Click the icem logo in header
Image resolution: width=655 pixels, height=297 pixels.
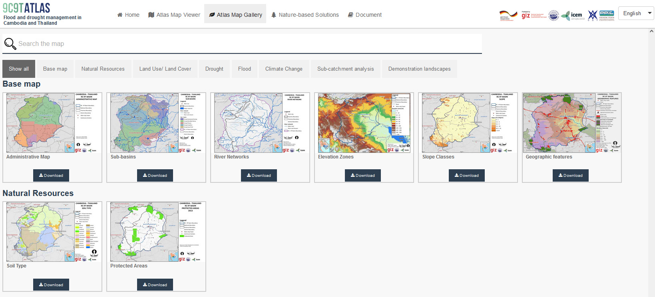(x=573, y=16)
